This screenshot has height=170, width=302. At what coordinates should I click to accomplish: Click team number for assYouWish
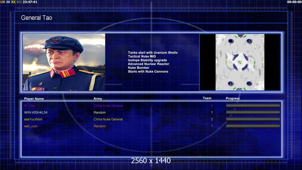[212, 119]
